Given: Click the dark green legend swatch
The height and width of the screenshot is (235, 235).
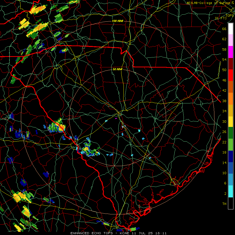Looking at the screenshot, I should [231, 133].
